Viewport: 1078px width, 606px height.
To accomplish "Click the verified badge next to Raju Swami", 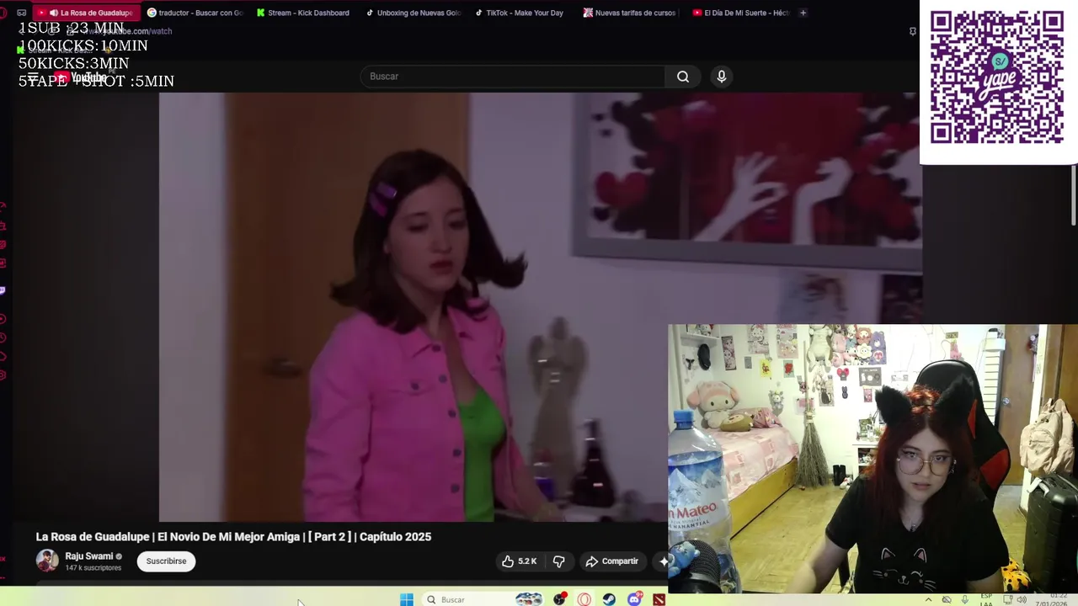I will (119, 556).
